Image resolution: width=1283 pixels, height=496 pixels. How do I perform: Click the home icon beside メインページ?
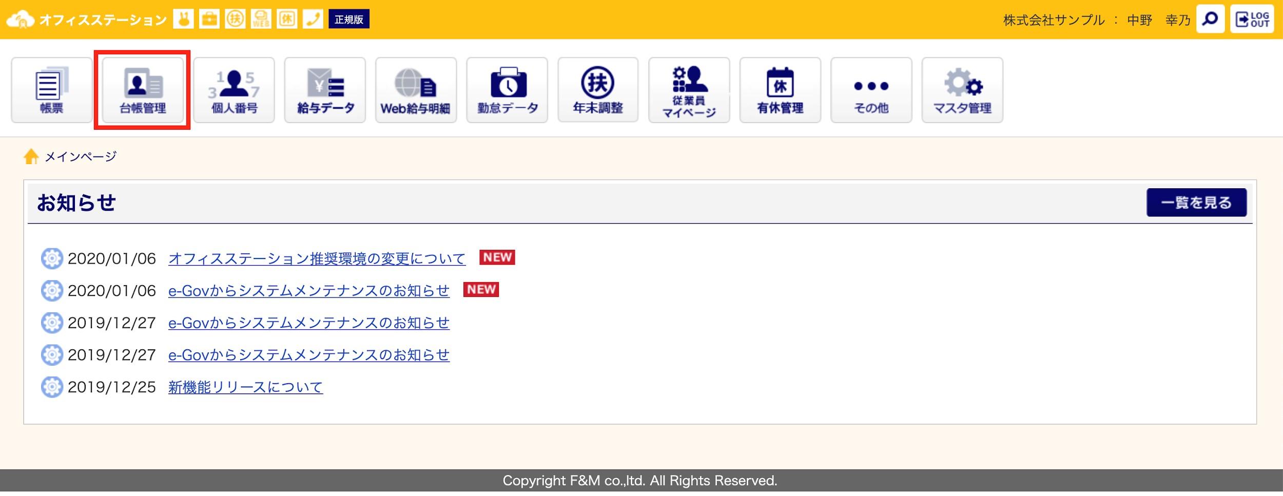[31, 156]
